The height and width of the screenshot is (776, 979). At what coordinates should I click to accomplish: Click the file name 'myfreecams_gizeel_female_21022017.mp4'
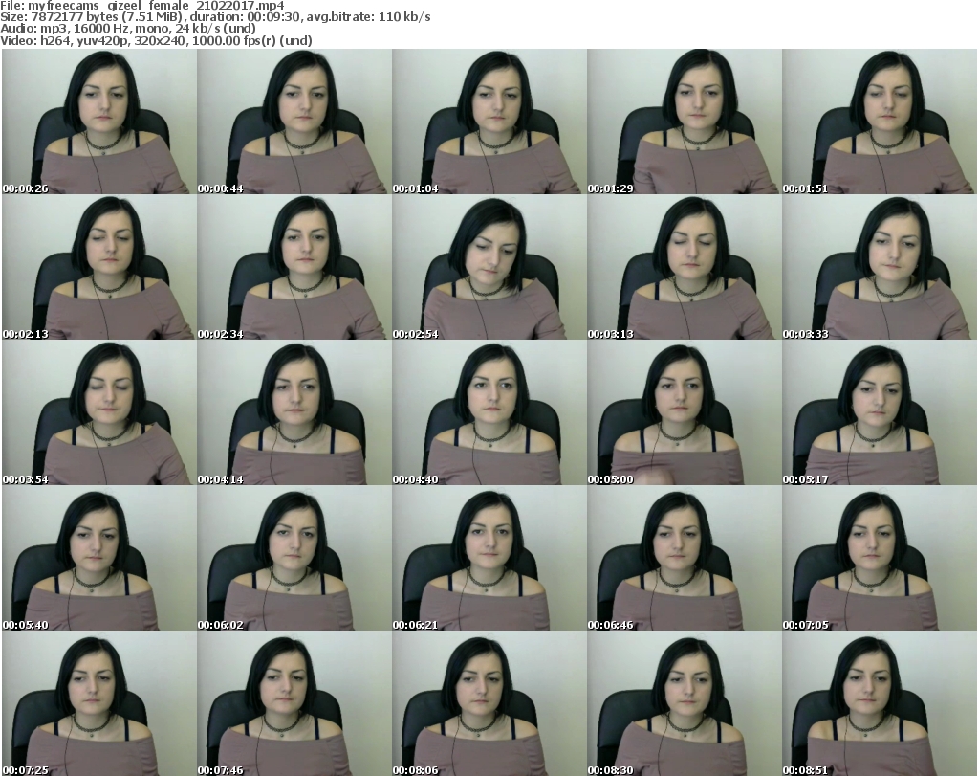156,6
